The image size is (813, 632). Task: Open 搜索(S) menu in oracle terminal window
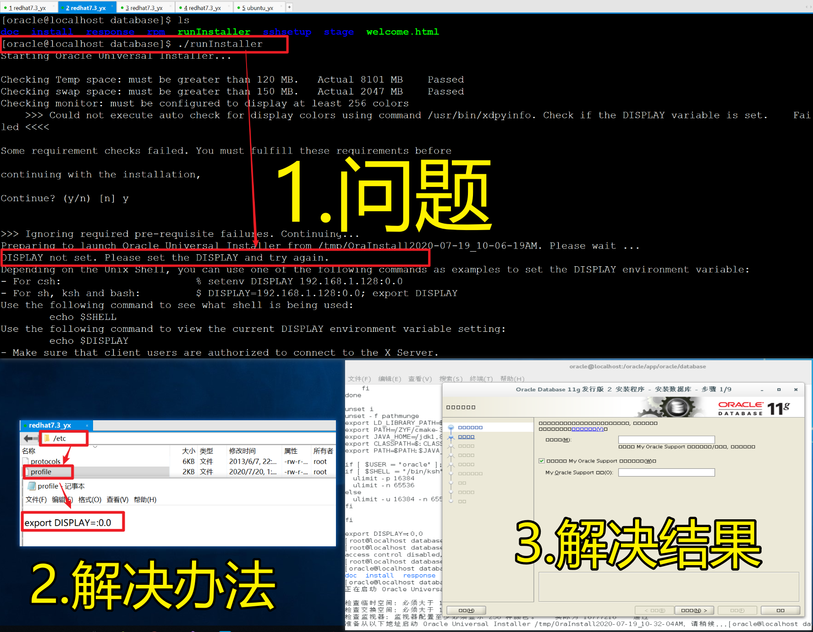coord(450,379)
